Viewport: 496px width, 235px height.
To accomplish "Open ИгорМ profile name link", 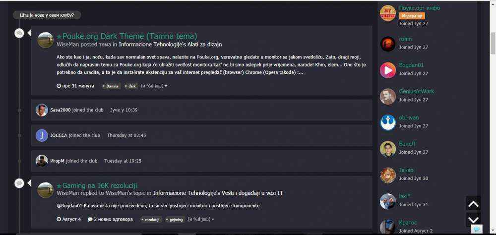I will pos(57,161).
